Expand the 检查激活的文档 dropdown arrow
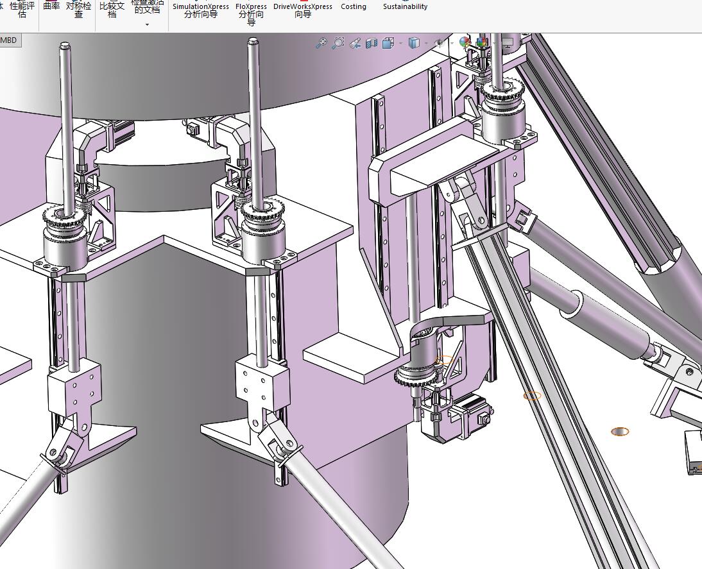702x569 pixels. 148,25
